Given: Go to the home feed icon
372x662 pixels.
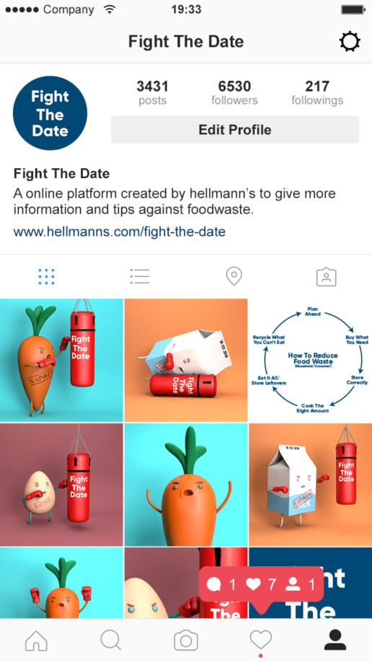Looking at the screenshot, I should (36, 640).
